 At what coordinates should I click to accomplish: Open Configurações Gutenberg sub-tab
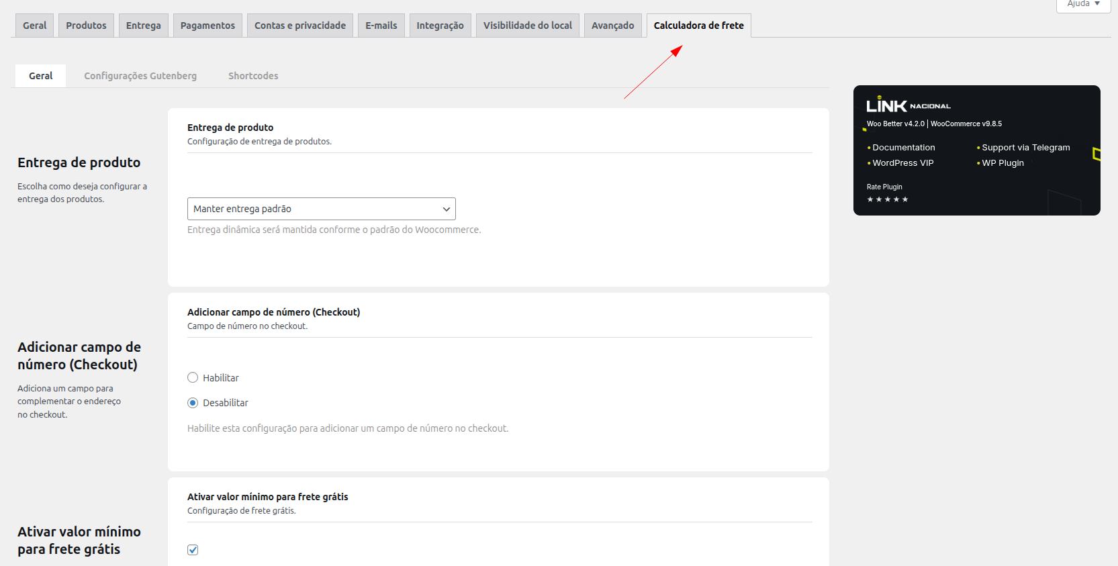140,76
